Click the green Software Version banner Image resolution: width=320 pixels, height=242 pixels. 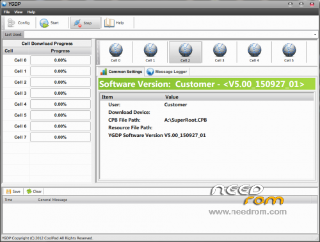207,84
